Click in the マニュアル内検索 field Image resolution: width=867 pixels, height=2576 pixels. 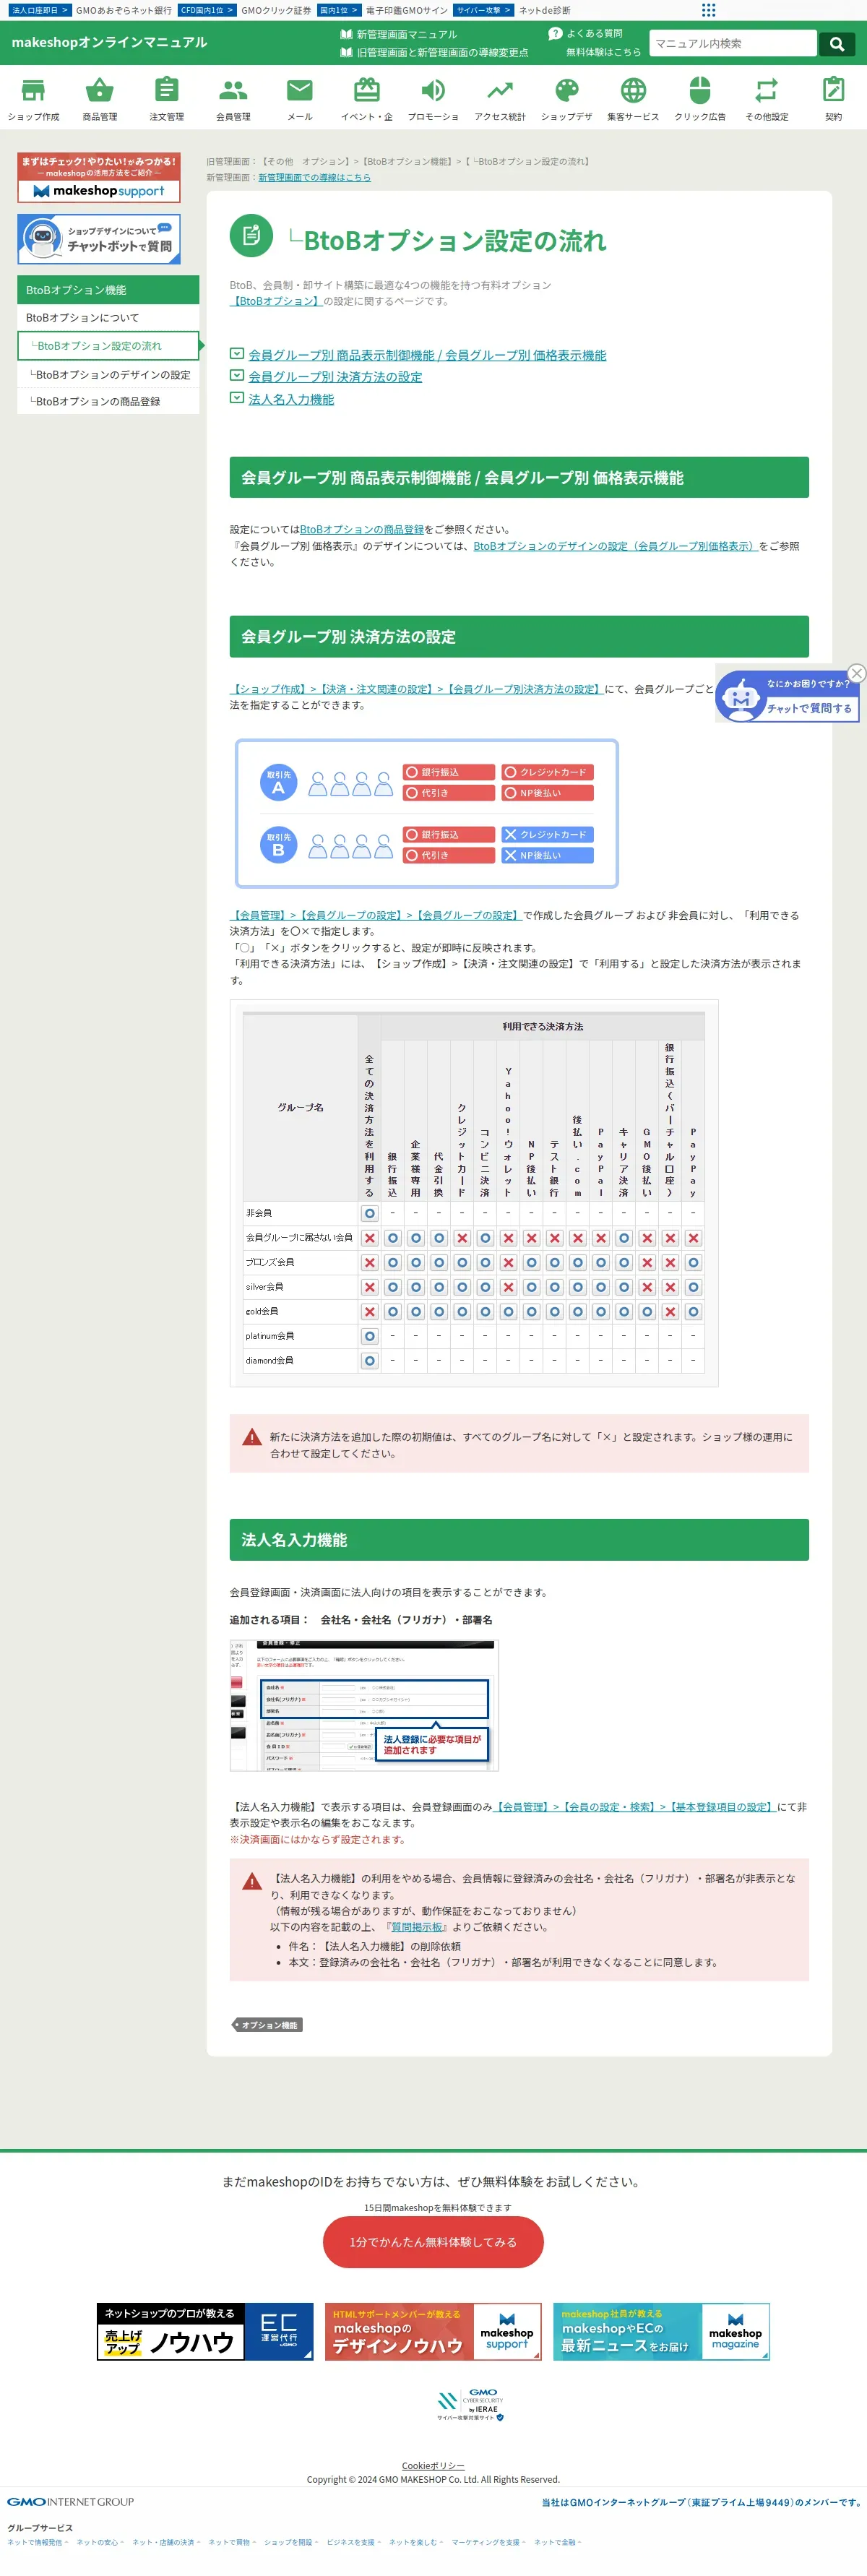coord(732,43)
